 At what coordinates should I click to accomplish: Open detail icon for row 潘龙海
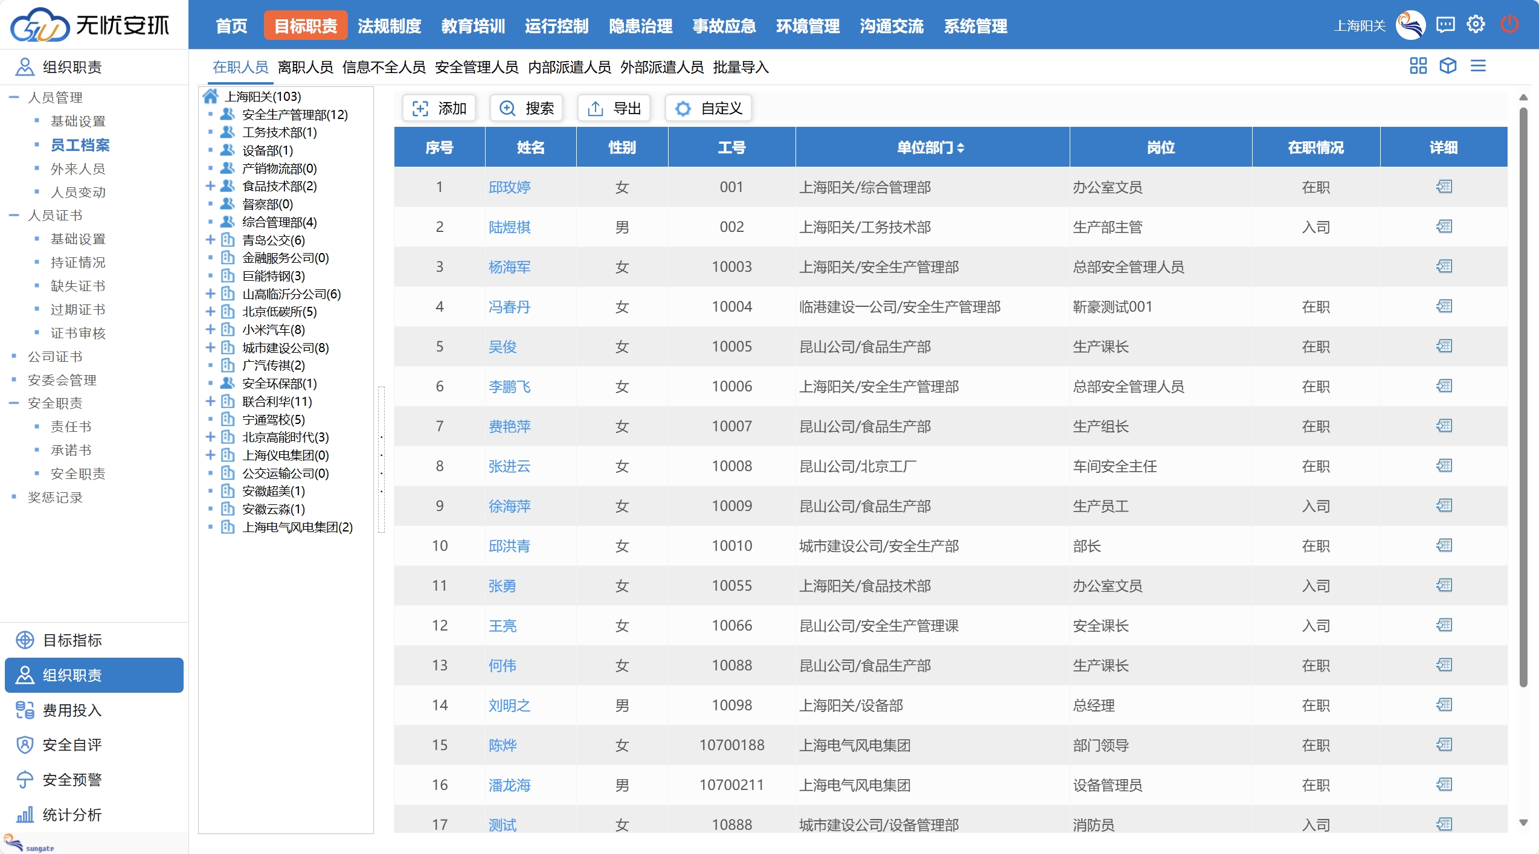click(x=1444, y=785)
